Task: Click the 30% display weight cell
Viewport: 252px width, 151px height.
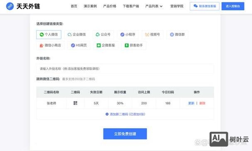Action: pos(120,103)
